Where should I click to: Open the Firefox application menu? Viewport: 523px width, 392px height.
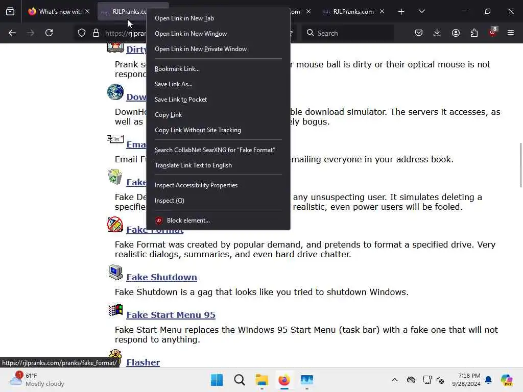pyautogui.click(x=511, y=33)
